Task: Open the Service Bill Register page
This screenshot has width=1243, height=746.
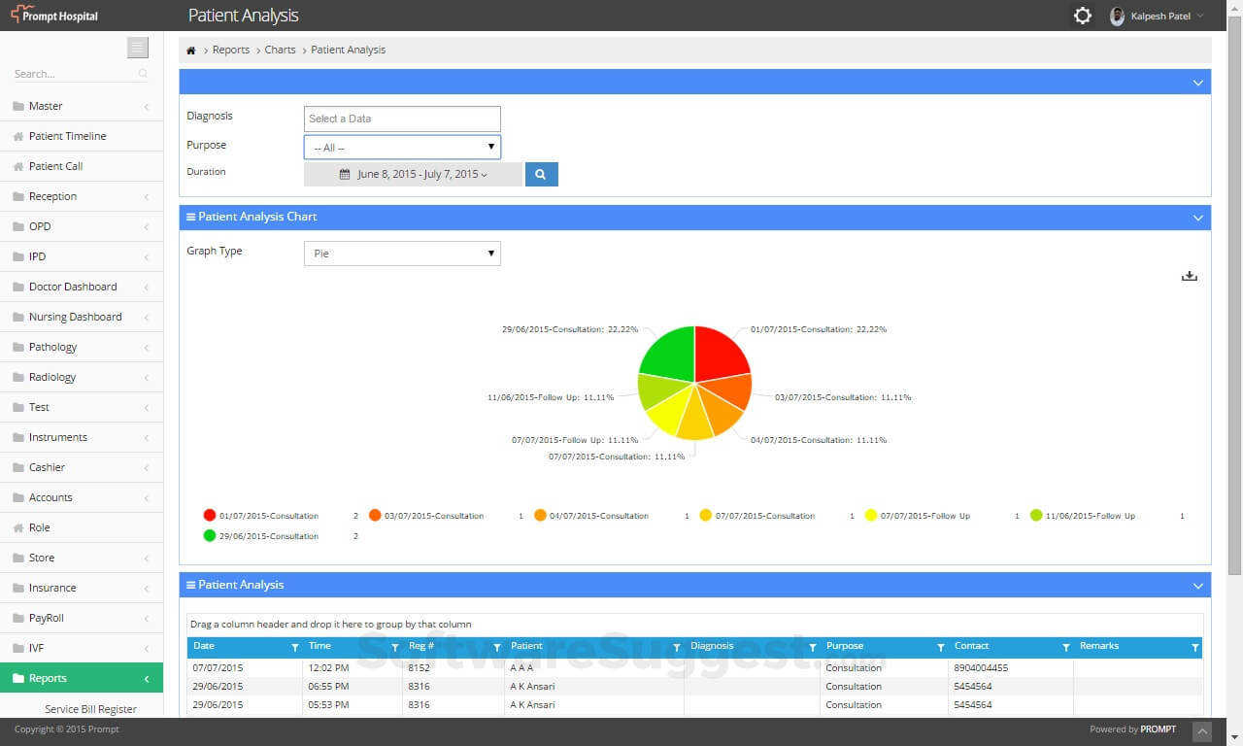Action: (90, 709)
